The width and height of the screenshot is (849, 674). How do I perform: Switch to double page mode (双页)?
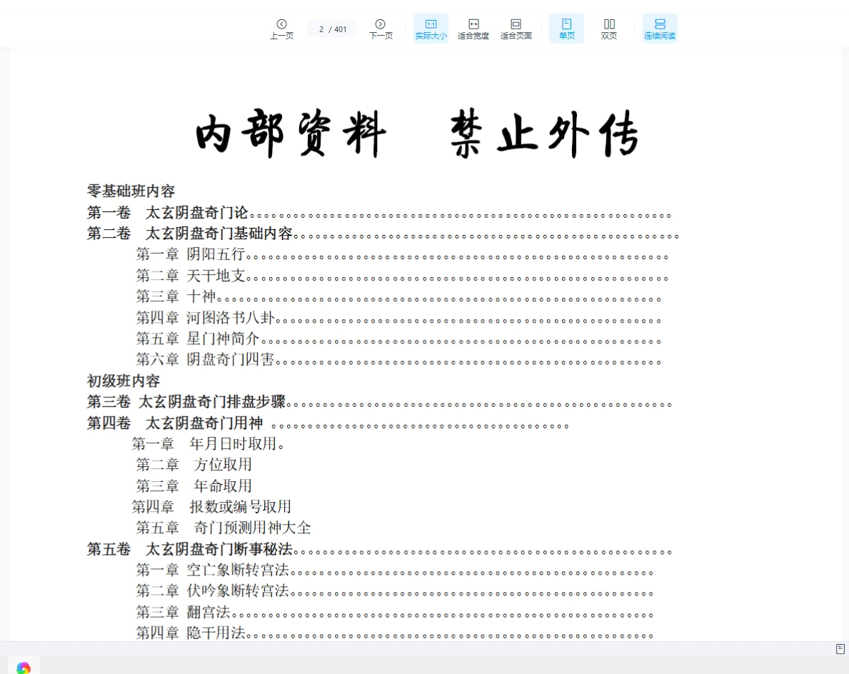[x=609, y=29]
